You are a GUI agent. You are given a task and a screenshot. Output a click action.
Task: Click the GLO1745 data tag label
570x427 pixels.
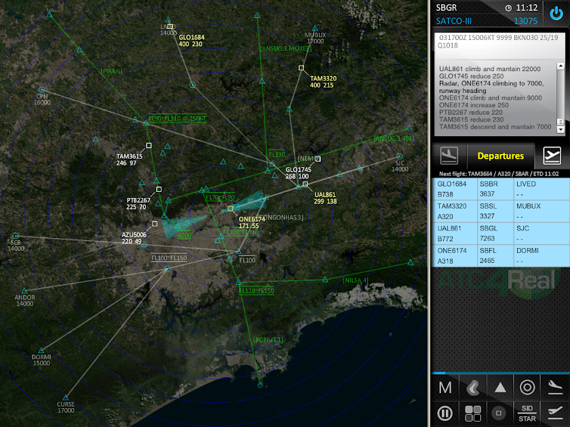[x=298, y=173]
